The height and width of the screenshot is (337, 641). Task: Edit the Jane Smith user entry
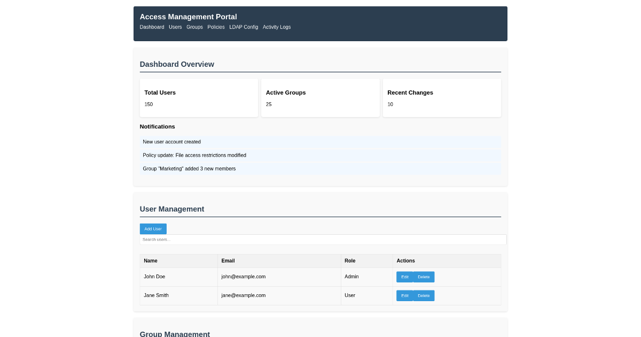404,295
